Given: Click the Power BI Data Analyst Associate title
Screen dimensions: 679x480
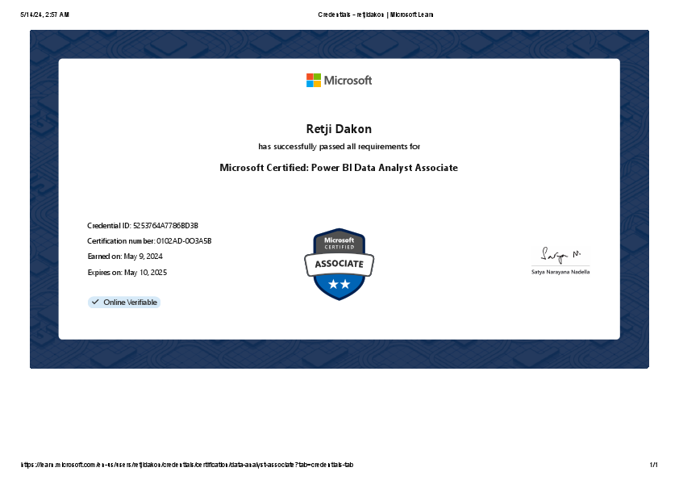Looking at the screenshot, I should point(339,168).
